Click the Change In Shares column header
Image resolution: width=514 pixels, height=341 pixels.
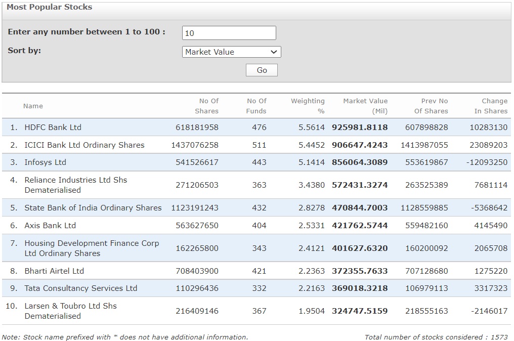tap(491, 106)
